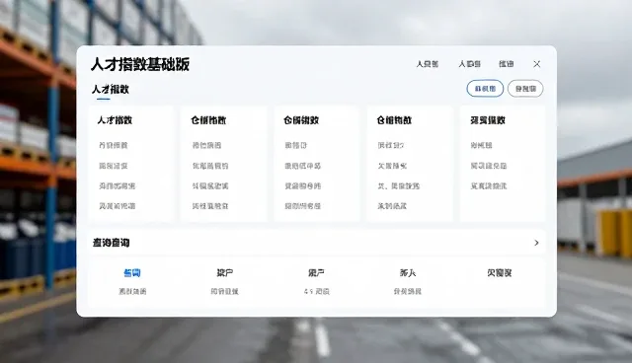Close the 人才指数基础版 dialog with the X
Image resolution: width=632 pixels, height=363 pixels.
click(x=536, y=64)
